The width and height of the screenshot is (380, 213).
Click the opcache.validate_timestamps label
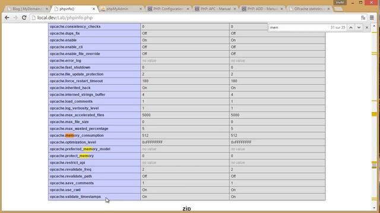click(x=75, y=196)
